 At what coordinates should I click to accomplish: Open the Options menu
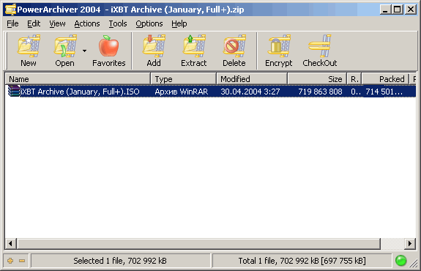point(149,23)
